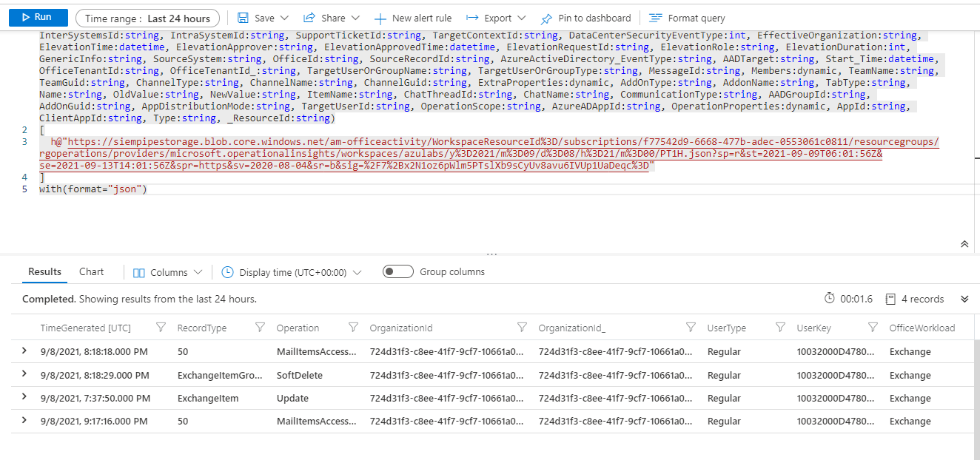Click the plus icon of New alert rule

(380, 18)
